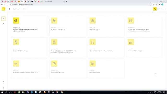Select the wheelchair category icon
The width and height of the screenshot is (167, 94).
click(x=92, y=63)
